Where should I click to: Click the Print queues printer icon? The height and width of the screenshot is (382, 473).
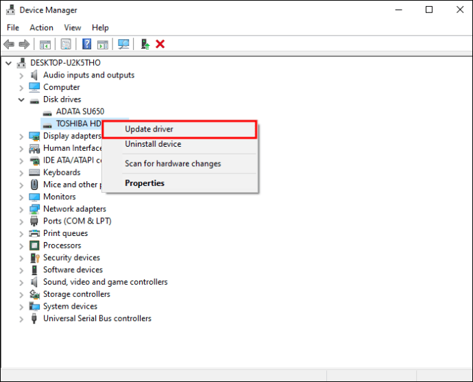34,233
